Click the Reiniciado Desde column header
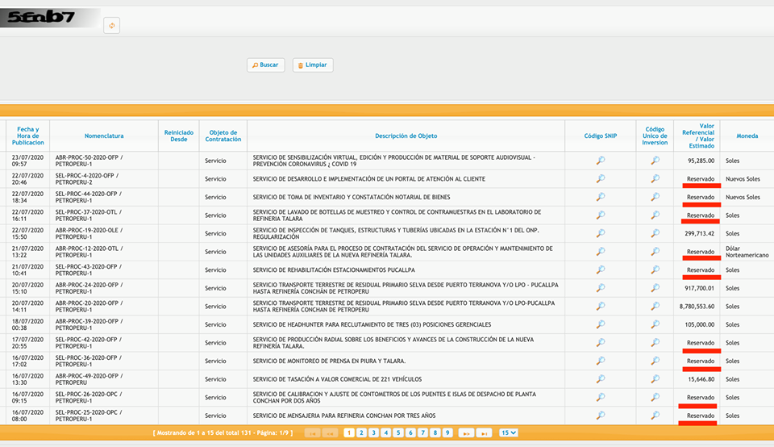774x447 pixels. (179, 136)
